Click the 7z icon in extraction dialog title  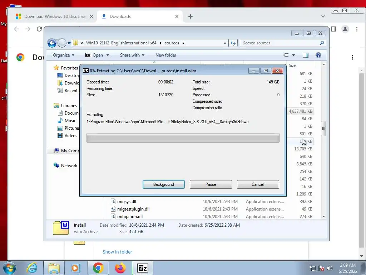click(86, 71)
